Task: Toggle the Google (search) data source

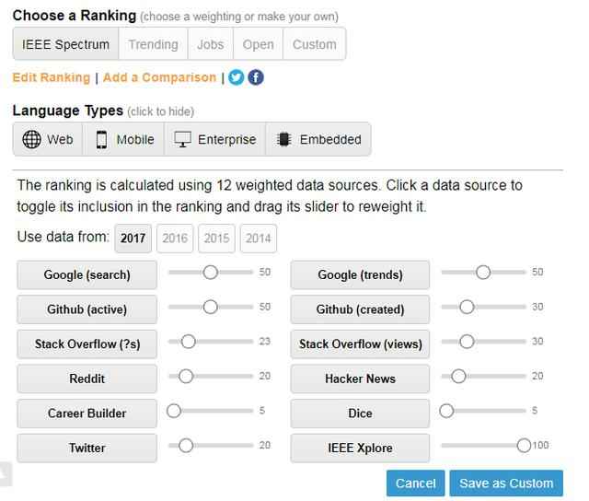Action: [x=87, y=274]
